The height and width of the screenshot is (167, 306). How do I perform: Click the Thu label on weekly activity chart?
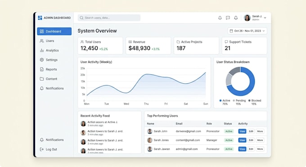click(x=146, y=104)
